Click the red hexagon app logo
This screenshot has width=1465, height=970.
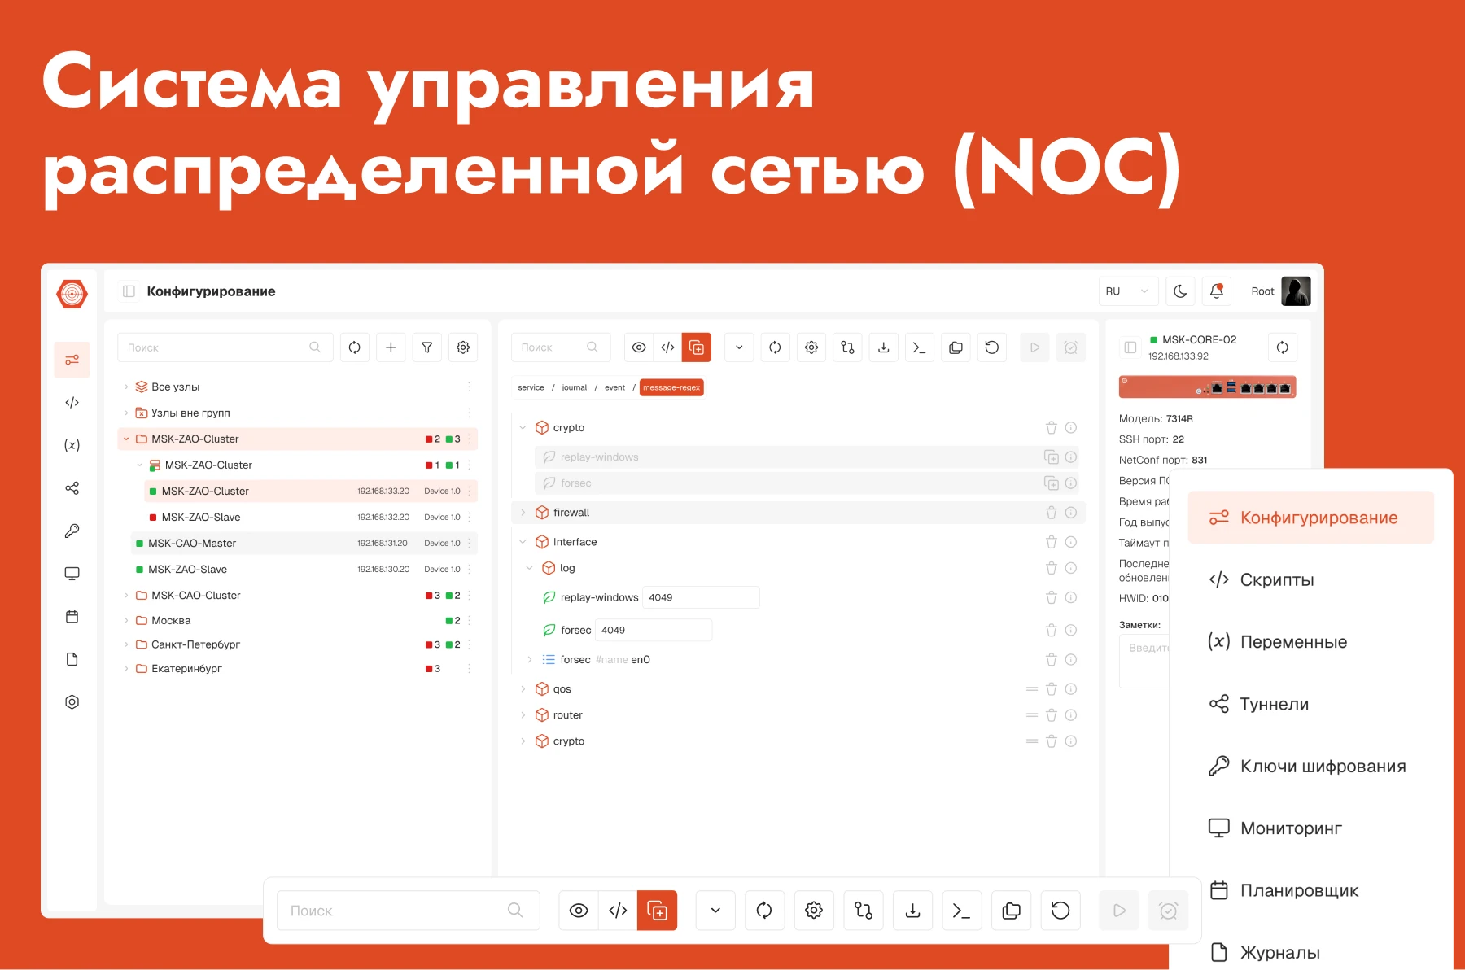click(x=72, y=294)
